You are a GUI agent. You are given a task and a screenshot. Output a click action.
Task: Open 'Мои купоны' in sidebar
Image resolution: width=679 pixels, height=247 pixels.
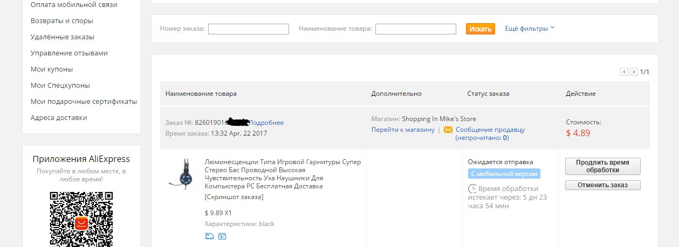[x=52, y=69]
